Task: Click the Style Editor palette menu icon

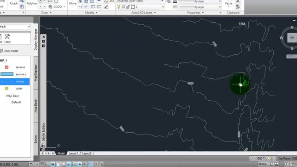Action: (44, 46)
